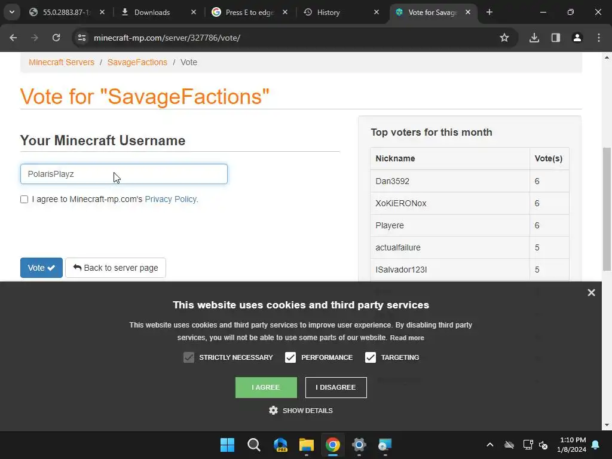Show hidden system tray icons
Viewport: 612px width, 459px height.
tap(490, 445)
